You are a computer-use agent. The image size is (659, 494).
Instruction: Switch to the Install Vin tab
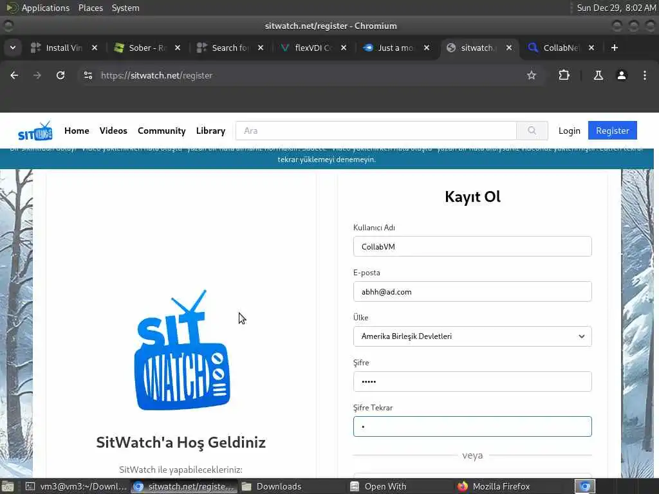(64, 48)
